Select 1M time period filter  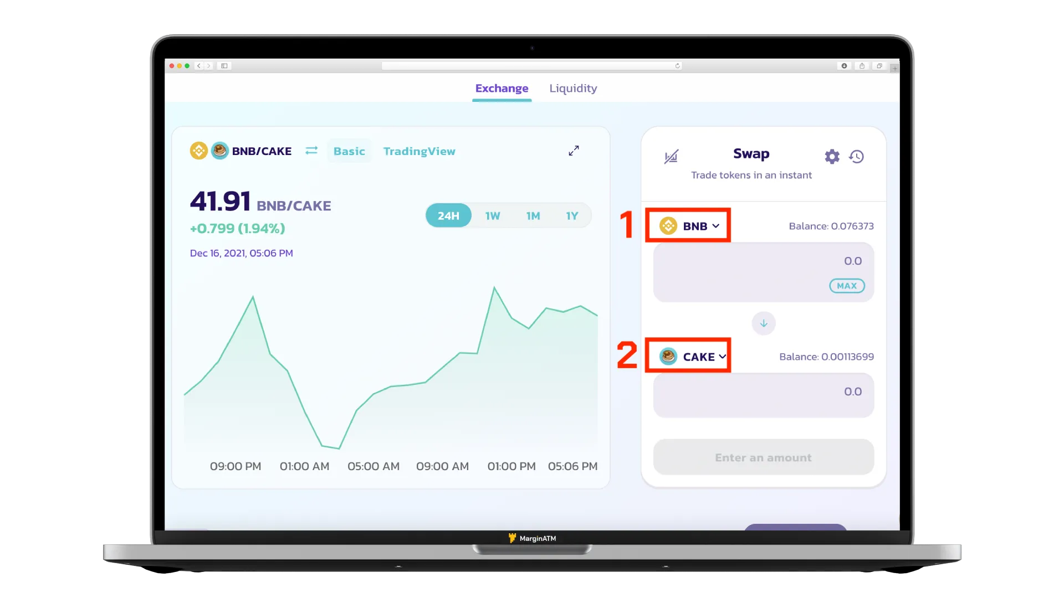(533, 215)
